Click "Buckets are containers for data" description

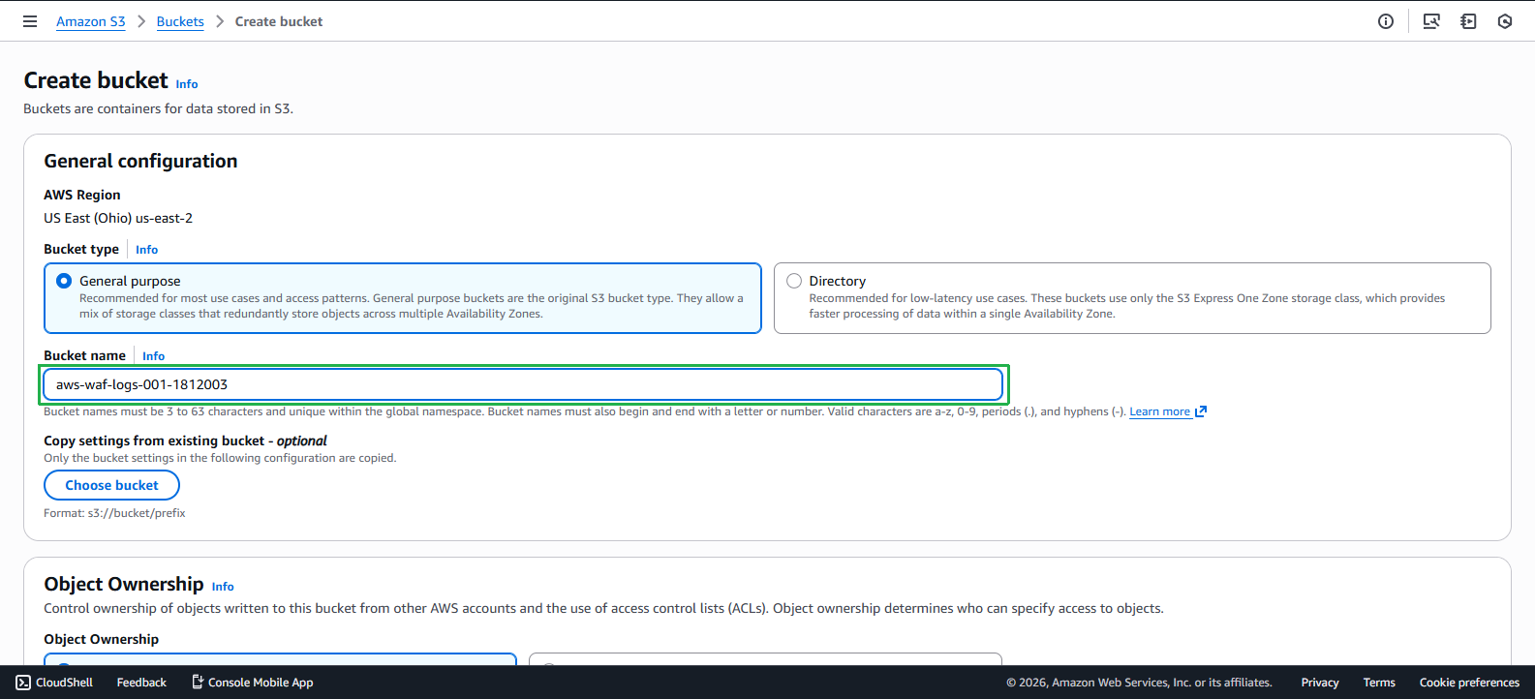158,108
